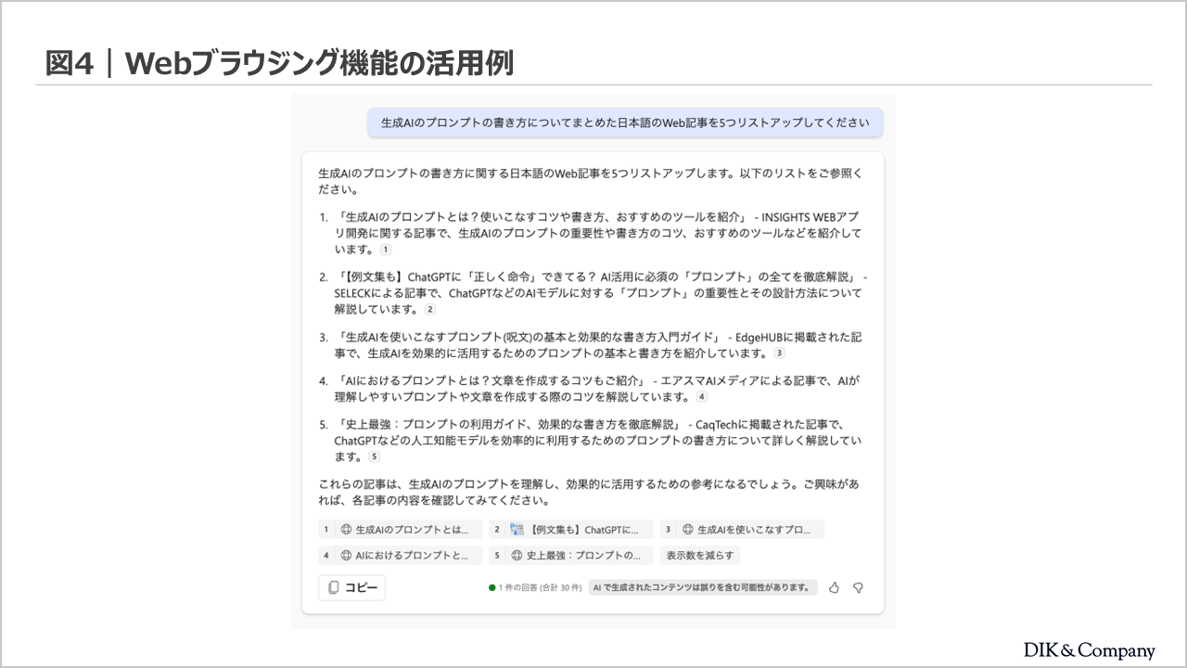Viewport: 1187px width, 668px height.
Task: Click the globe icon in source chip 5
Action: pos(517,556)
